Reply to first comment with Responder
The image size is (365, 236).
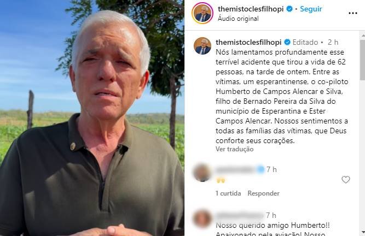click(264, 193)
